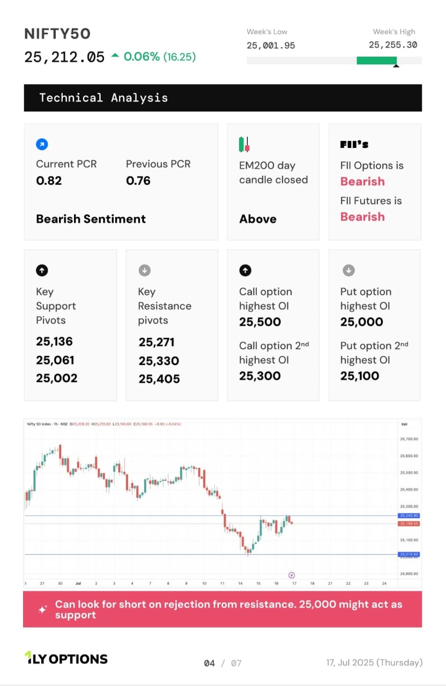Click the up-arrow icon above Key Support Pivots

click(x=42, y=270)
